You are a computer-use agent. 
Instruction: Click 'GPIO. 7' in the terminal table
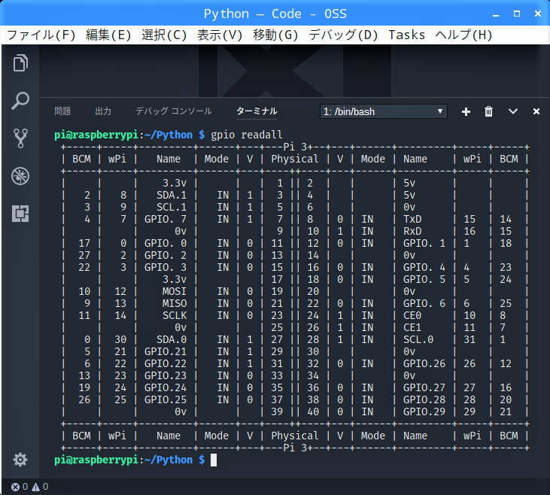166,219
